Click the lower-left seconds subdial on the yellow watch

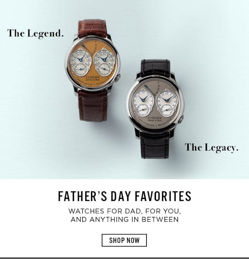pyautogui.click(x=81, y=69)
